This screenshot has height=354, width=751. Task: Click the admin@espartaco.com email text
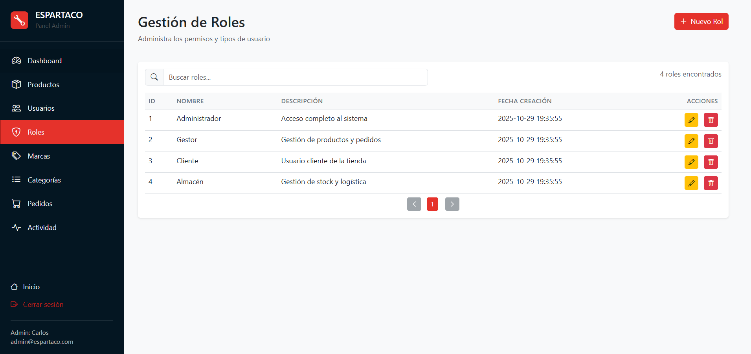[42, 341]
